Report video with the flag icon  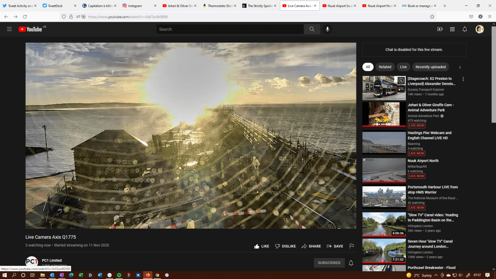click(x=352, y=246)
